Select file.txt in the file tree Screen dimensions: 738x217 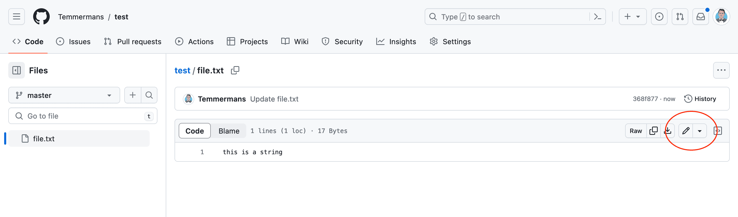[44, 139]
